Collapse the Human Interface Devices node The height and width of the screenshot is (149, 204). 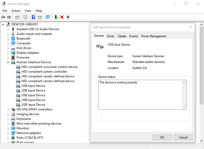pos(8,62)
